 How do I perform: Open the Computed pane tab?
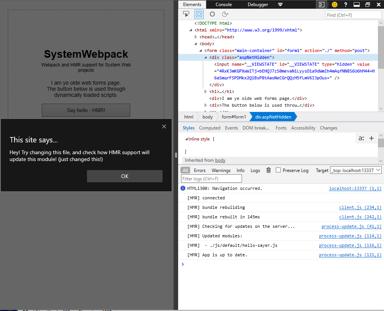pos(210,128)
